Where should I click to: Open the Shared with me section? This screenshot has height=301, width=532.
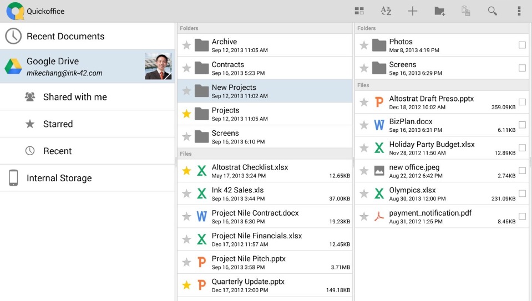click(x=75, y=97)
